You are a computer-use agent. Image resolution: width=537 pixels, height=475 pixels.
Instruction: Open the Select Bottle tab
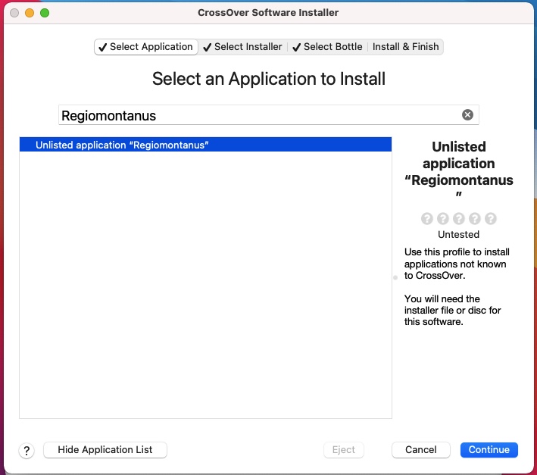327,47
